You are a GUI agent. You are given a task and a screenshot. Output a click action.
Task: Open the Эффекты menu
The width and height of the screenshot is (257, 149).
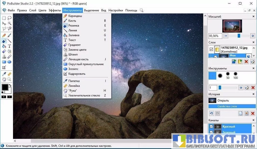click(55, 10)
